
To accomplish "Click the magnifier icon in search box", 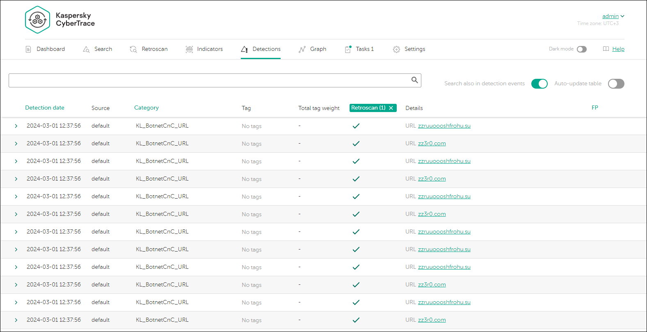I will point(415,80).
